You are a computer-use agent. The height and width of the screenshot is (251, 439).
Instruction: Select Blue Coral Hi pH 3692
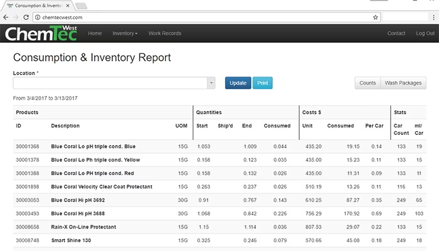click(x=78, y=200)
